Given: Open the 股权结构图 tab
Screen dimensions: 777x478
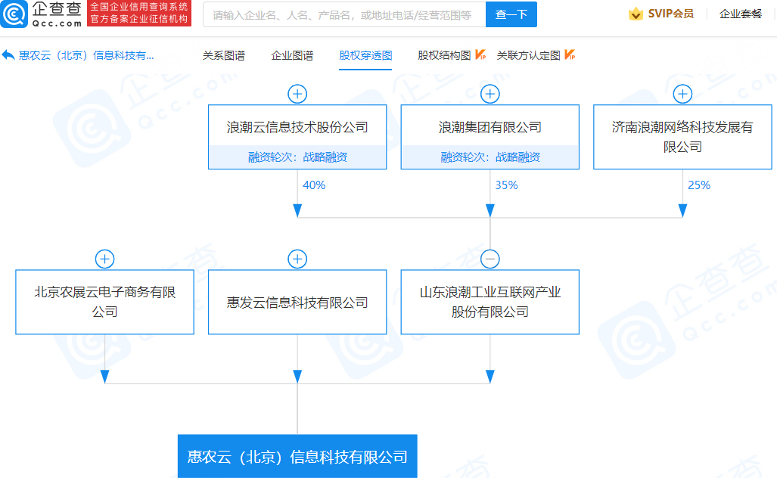Looking at the screenshot, I should tap(444, 55).
